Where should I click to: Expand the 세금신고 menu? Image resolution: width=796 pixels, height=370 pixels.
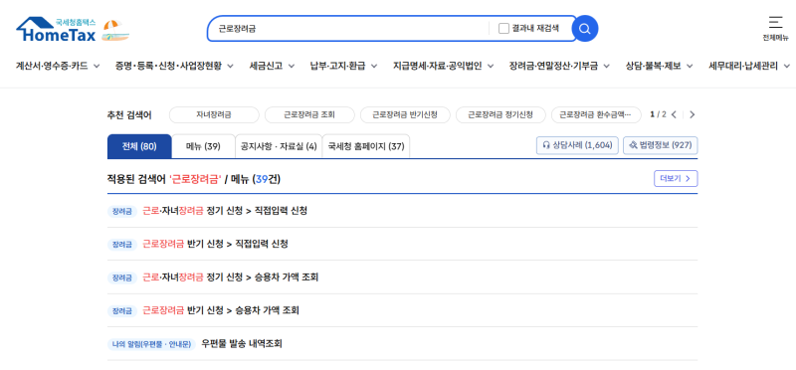click(x=272, y=66)
